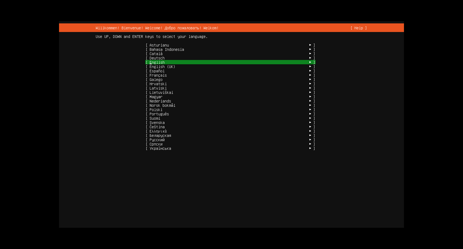463x249 pixels.
Task: Choose Lietuviškai language
Action: click(230, 93)
